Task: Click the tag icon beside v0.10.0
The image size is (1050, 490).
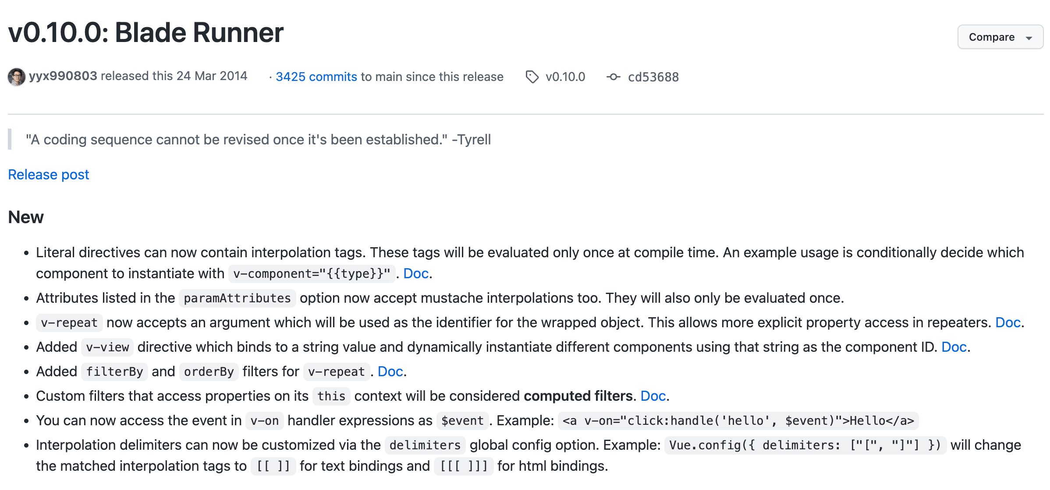Action: pos(532,77)
